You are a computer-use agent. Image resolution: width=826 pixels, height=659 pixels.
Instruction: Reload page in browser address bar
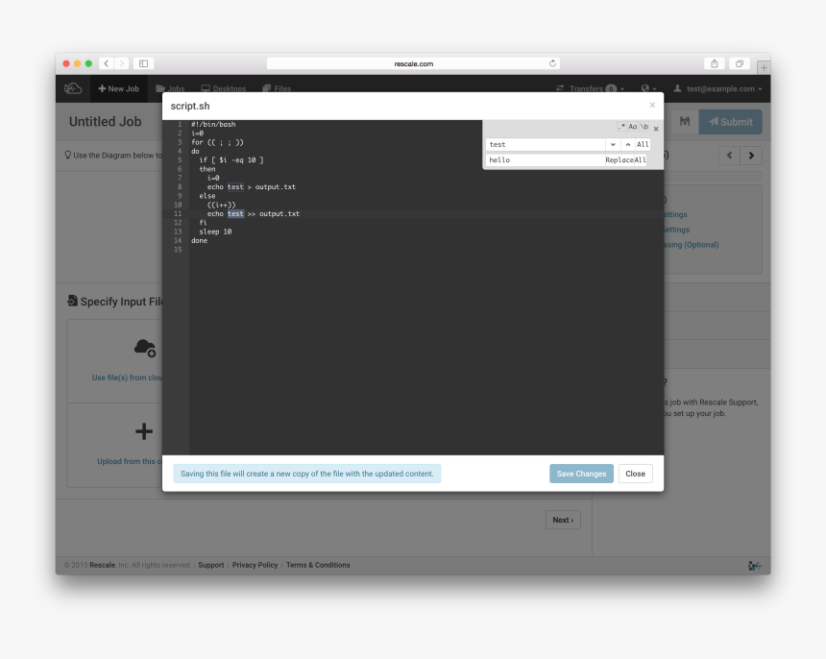pos(552,63)
